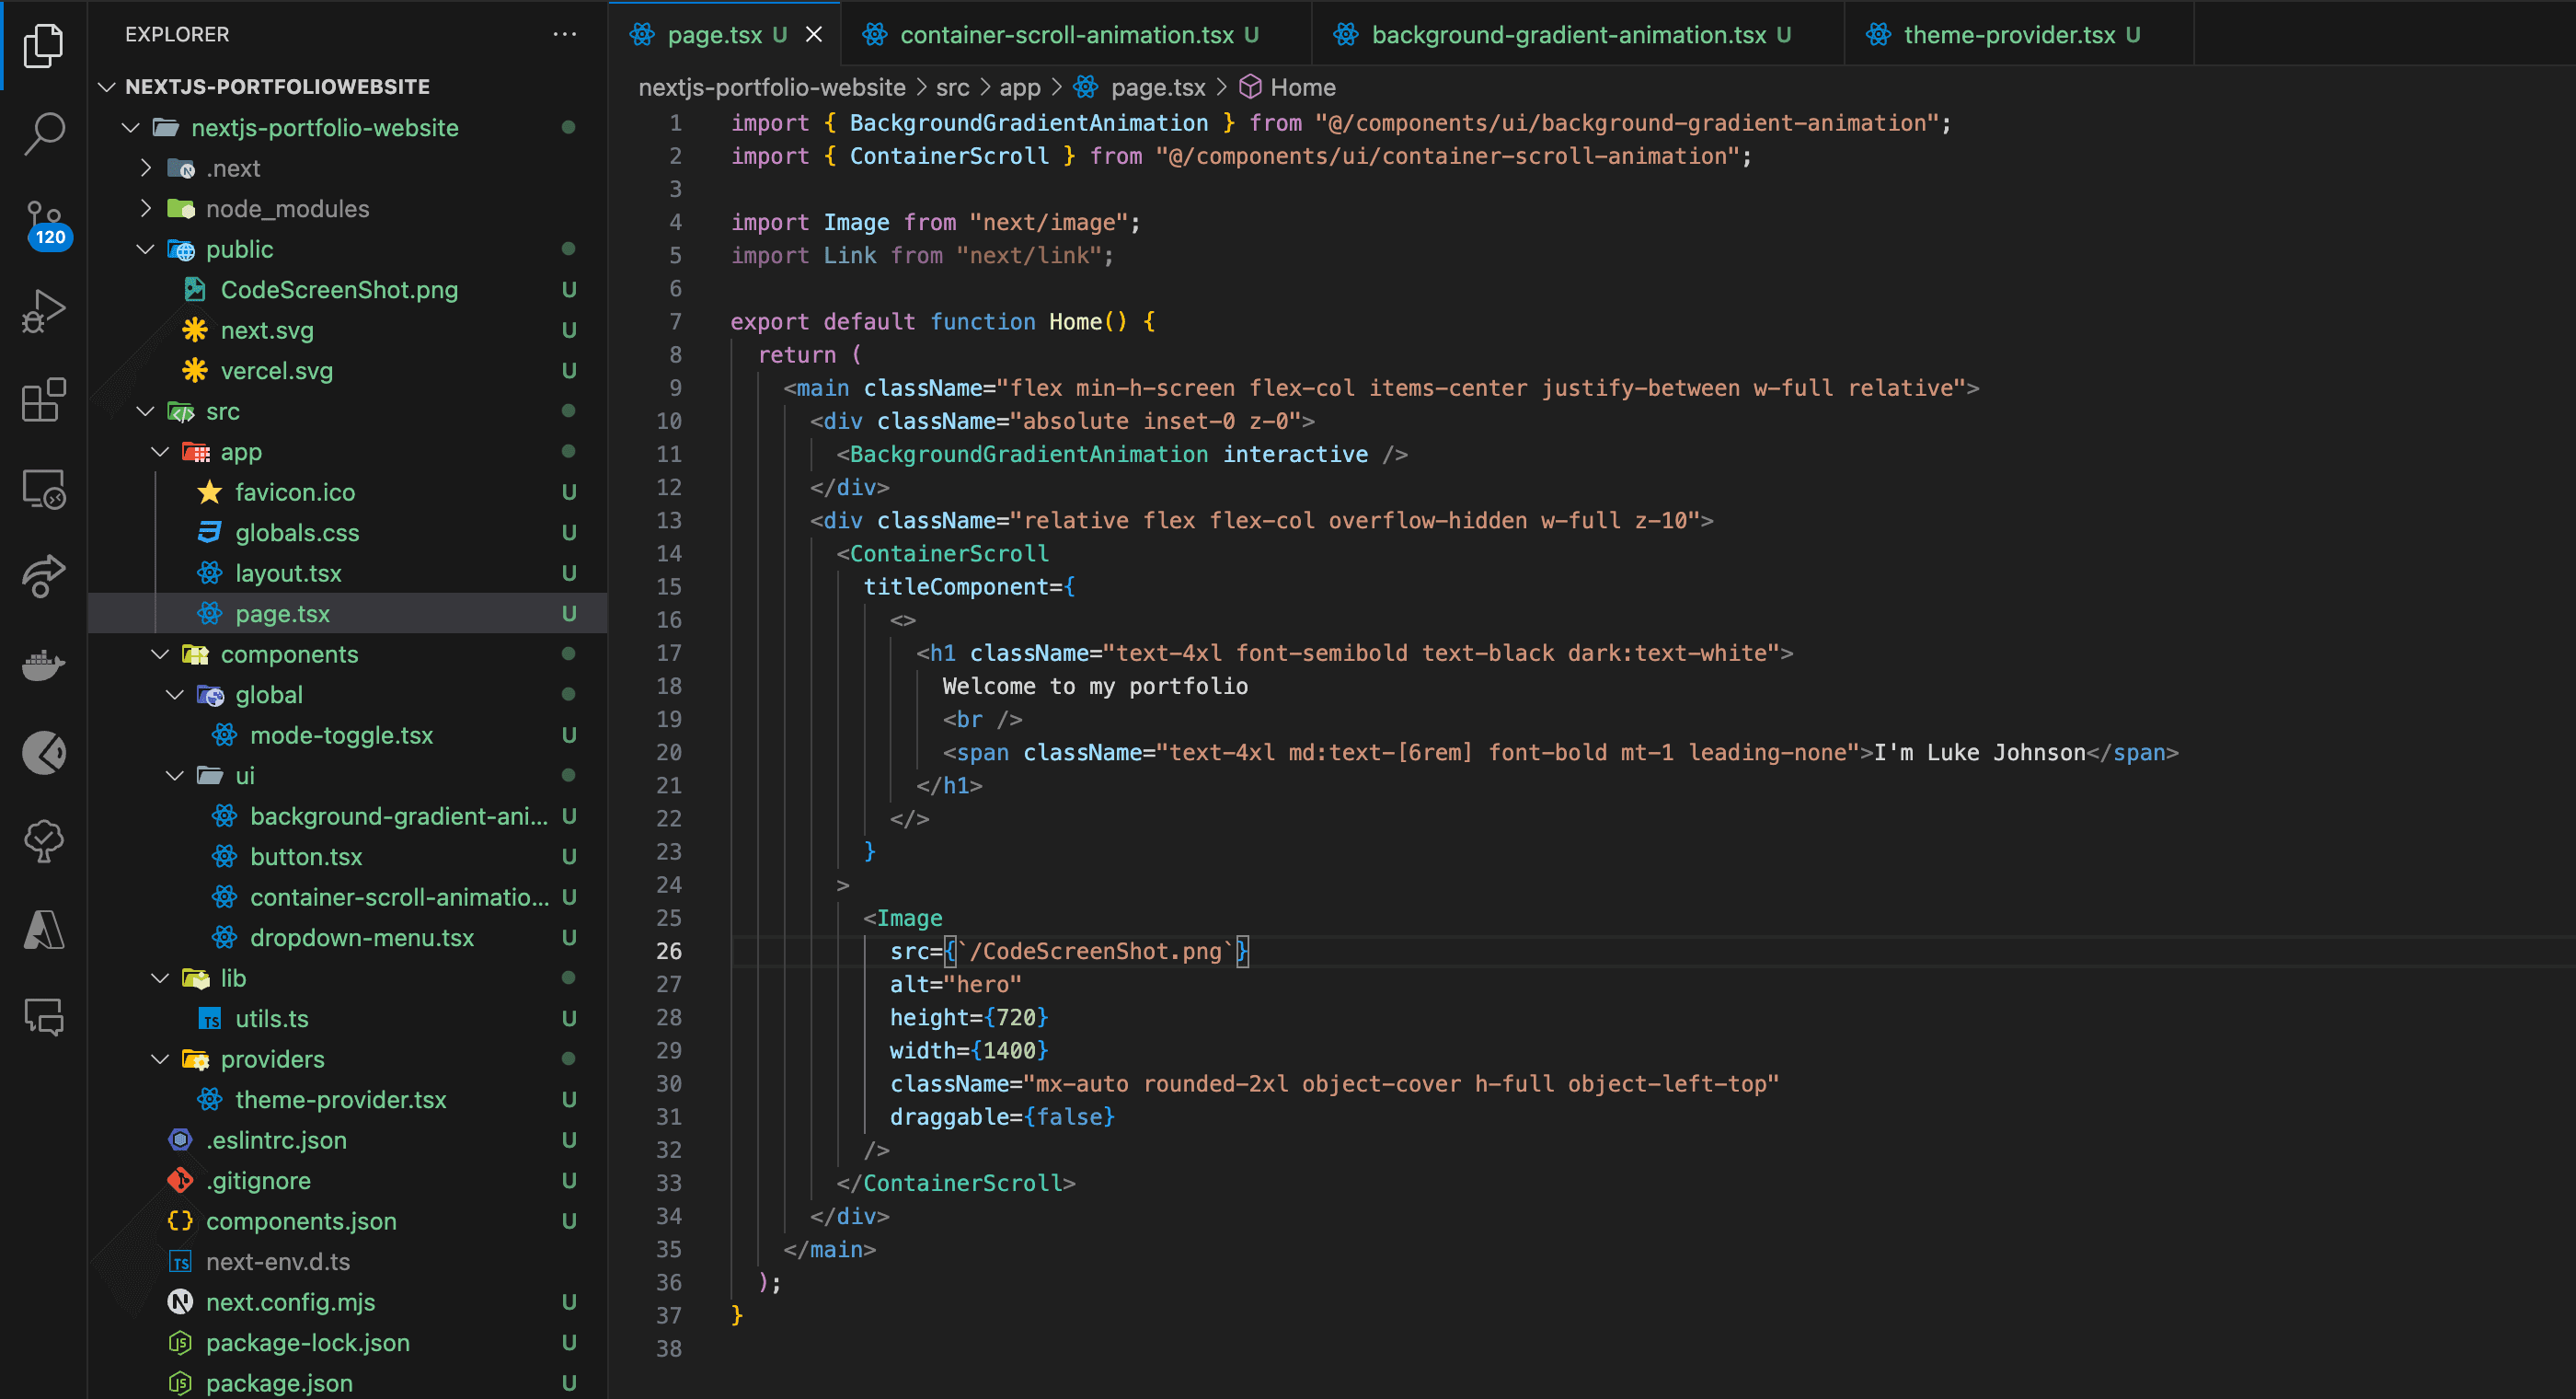Click the 'Welcome to my portfolio' text
This screenshot has width=2576, height=1399.
(x=1095, y=687)
